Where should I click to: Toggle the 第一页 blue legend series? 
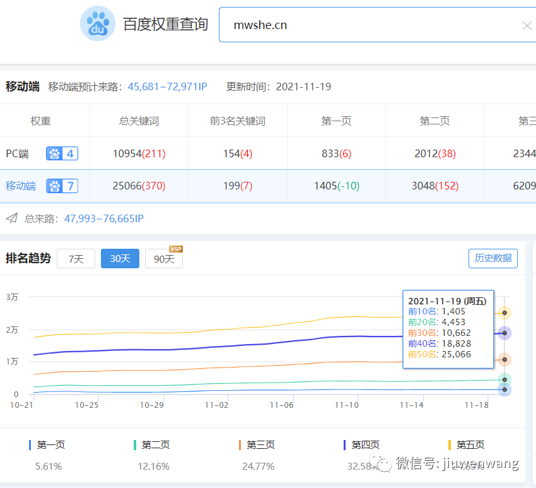pos(47,445)
